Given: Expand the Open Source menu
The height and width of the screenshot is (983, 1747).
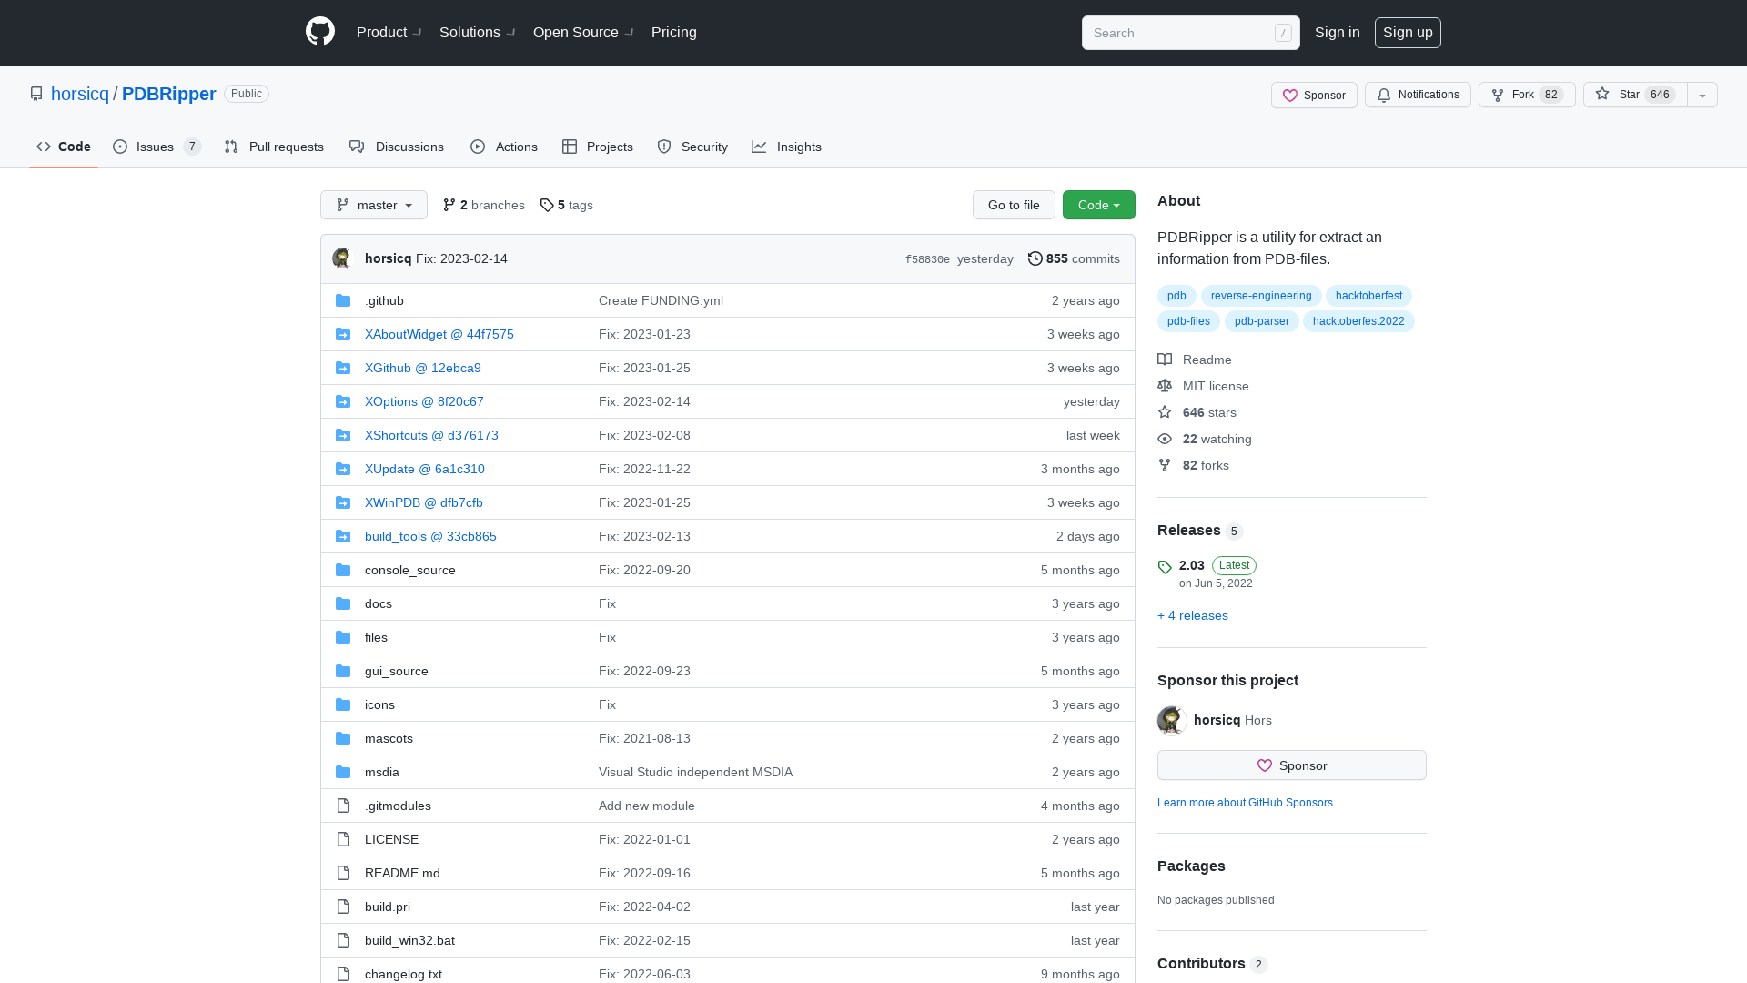Looking at the screenshot, I should click(584, 33).
